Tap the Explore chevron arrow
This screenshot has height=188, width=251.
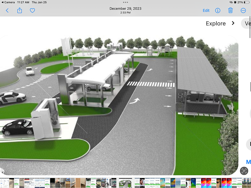click(x=233, y=23)
